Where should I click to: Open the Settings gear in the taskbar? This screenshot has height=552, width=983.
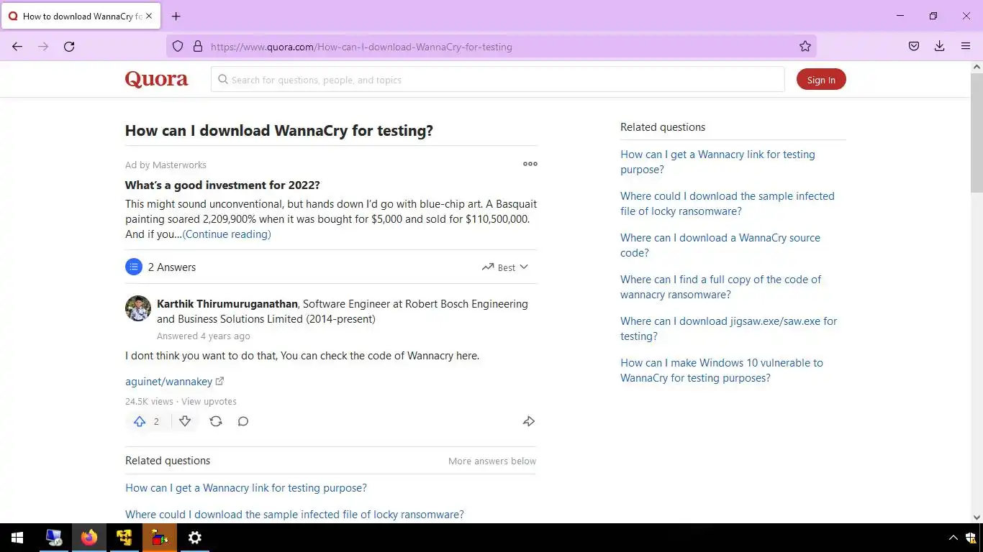click(195, 538)
